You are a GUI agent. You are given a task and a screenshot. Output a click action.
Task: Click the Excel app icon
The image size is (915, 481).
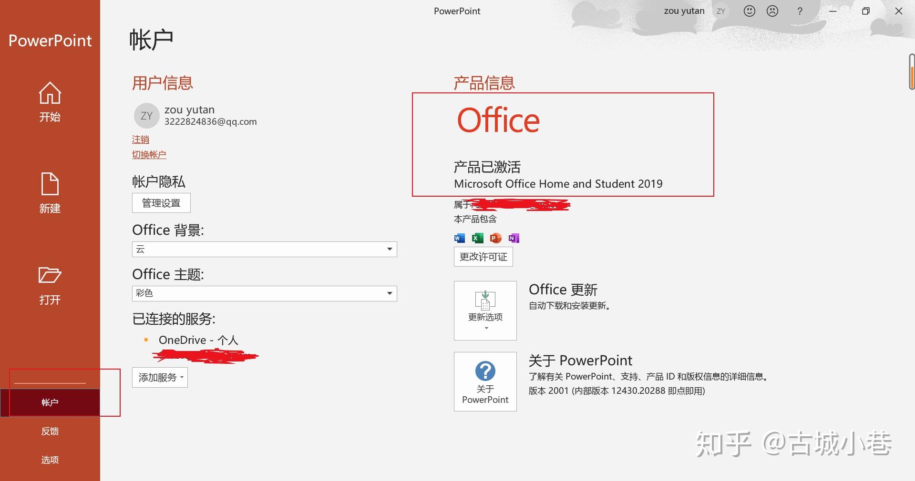click(478, 238)
